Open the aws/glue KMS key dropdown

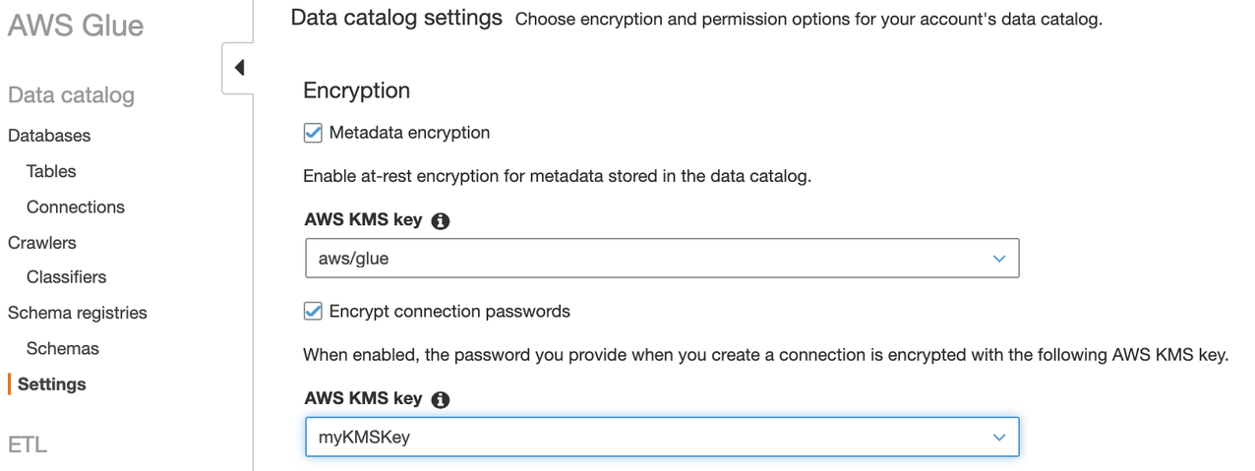coord(661,259)
